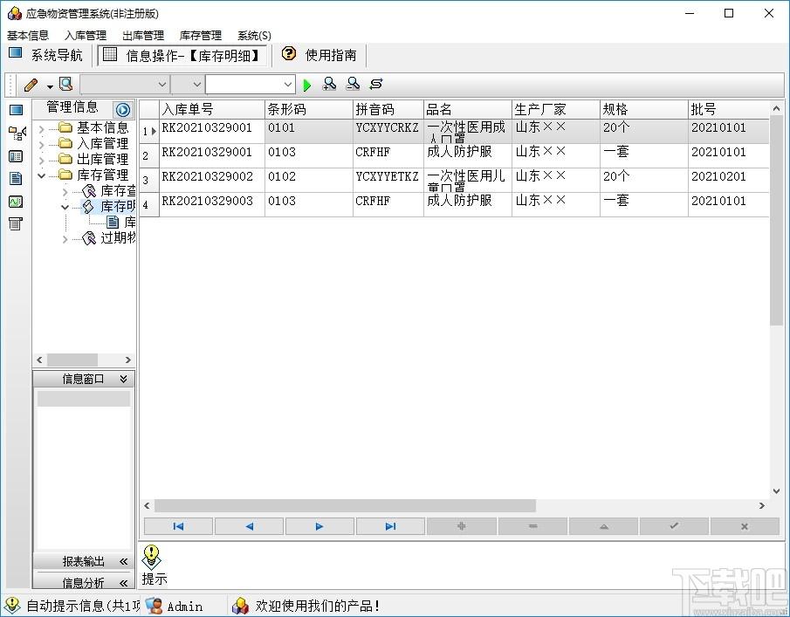Expand the 信息分析 panel
Screen dimensions: 790x617
[x=123, y=583]
